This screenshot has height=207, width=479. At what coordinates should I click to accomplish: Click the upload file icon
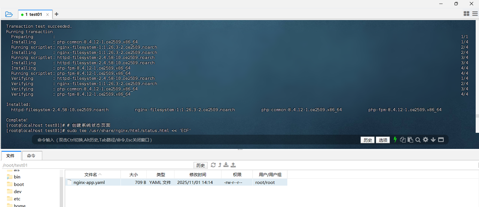point(233,165)
